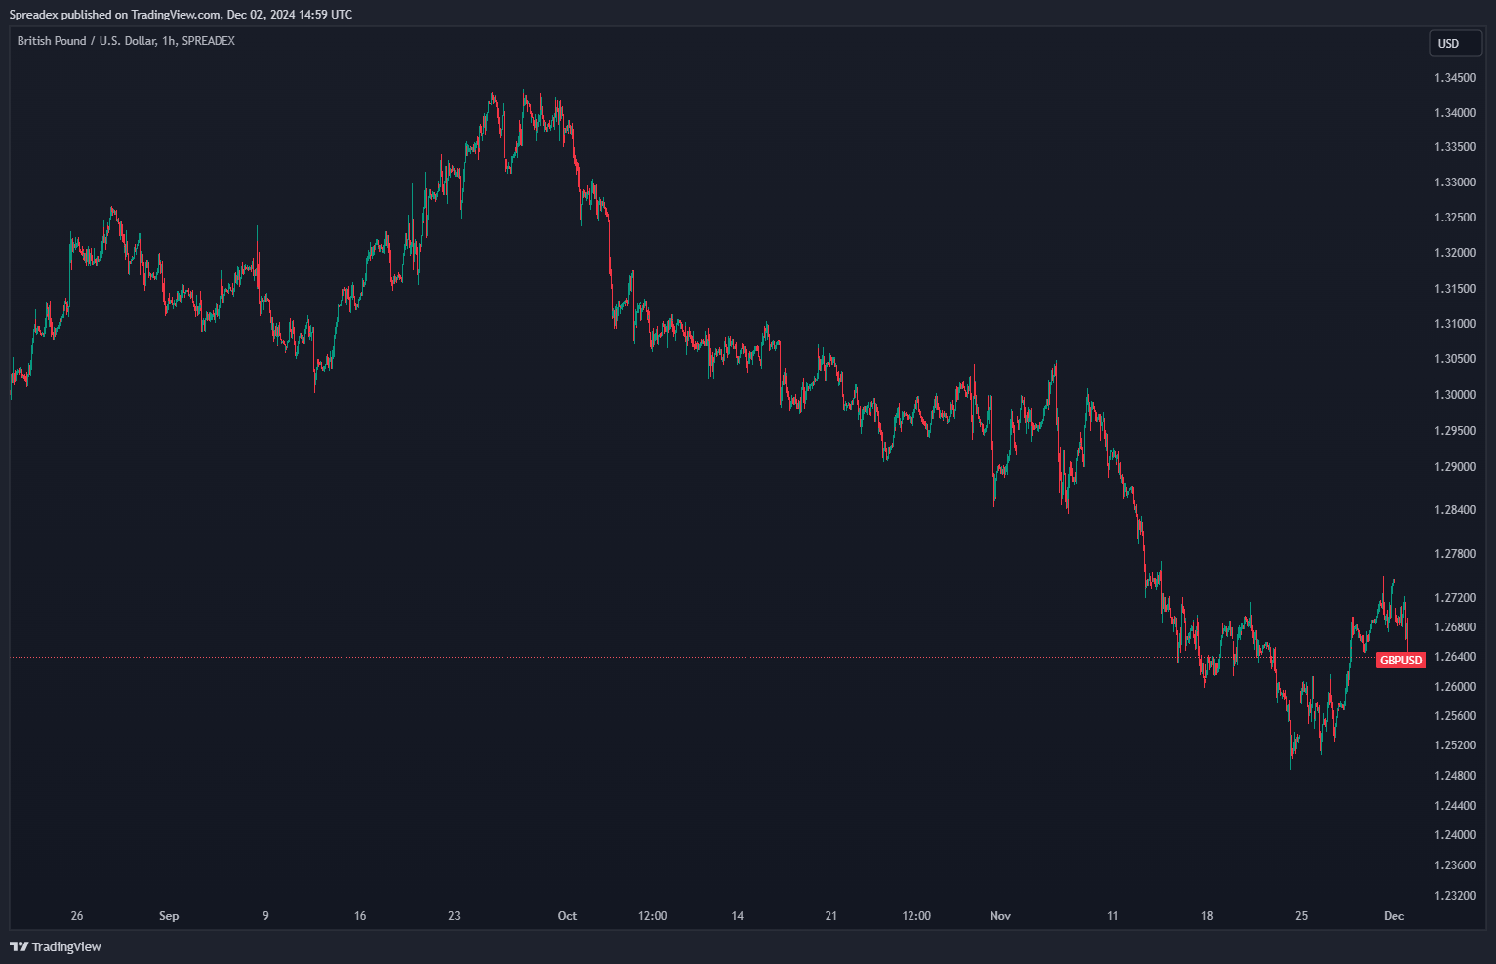Click the 1.30500 price axis label
Image resolution: width=1496 pixels, height=964 pixels.
[x=1454, y=359]
